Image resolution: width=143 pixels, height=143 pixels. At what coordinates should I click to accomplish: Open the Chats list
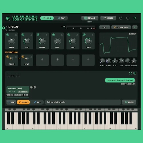click(x=129, y=102)
